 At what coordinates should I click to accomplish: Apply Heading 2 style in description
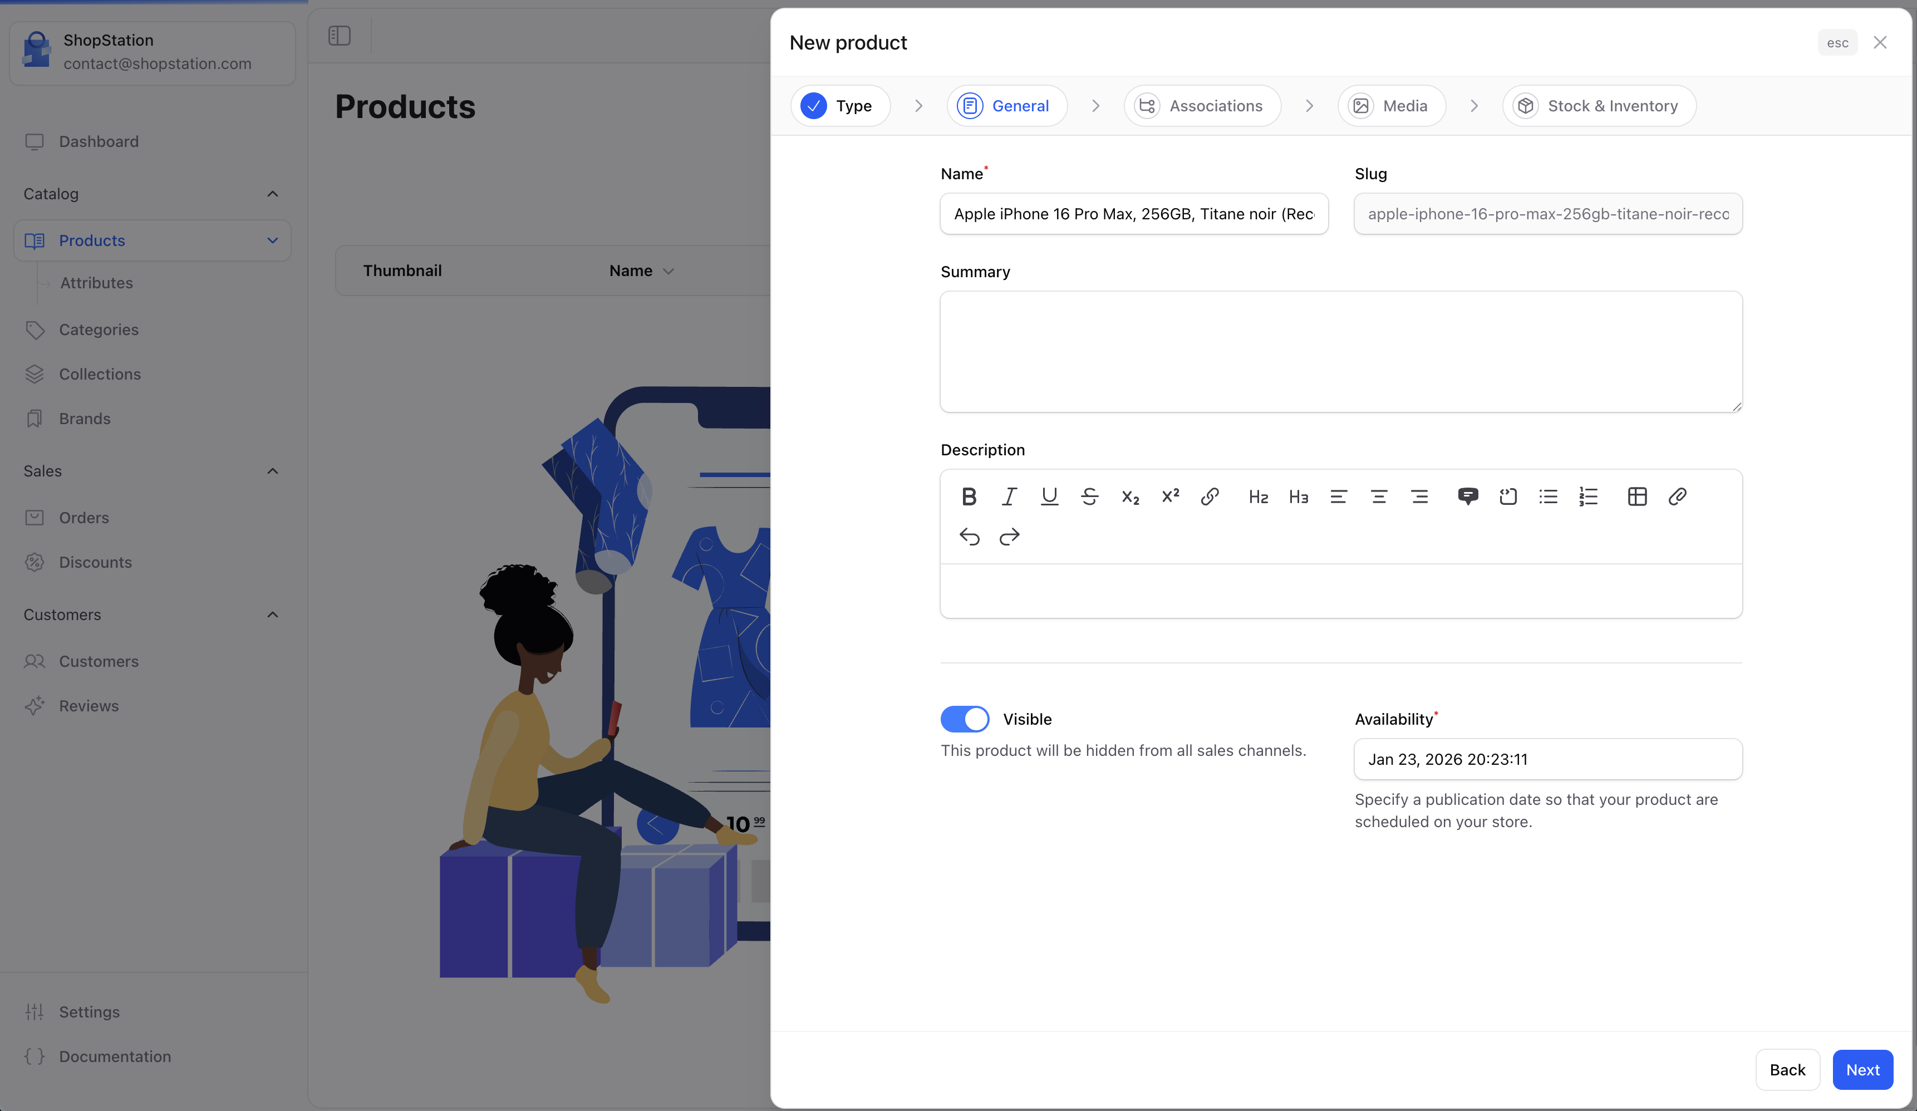(x=1259, y=496)
